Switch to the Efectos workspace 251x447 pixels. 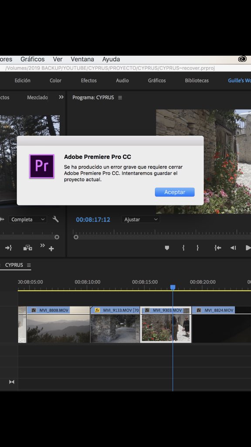pos(89,80)
